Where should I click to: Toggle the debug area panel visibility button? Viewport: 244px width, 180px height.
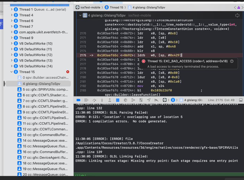pyautogui.click(x=241, y=100)
